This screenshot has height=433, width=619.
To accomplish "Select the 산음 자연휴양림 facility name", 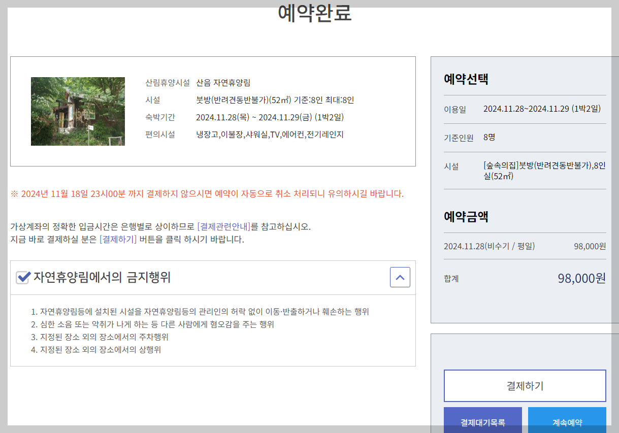I will click(223, 83).
